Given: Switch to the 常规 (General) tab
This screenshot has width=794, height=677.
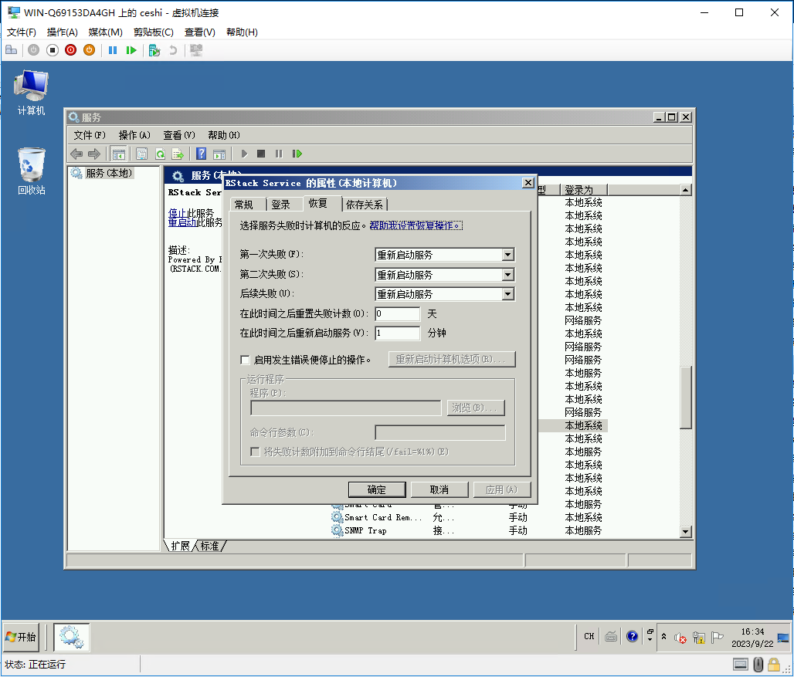Looking at the screenshot, I should pos(243,205).
